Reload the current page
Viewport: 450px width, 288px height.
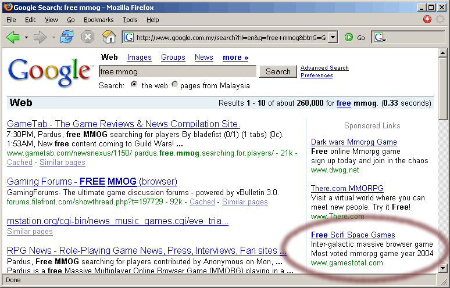(x=67, y=37)
